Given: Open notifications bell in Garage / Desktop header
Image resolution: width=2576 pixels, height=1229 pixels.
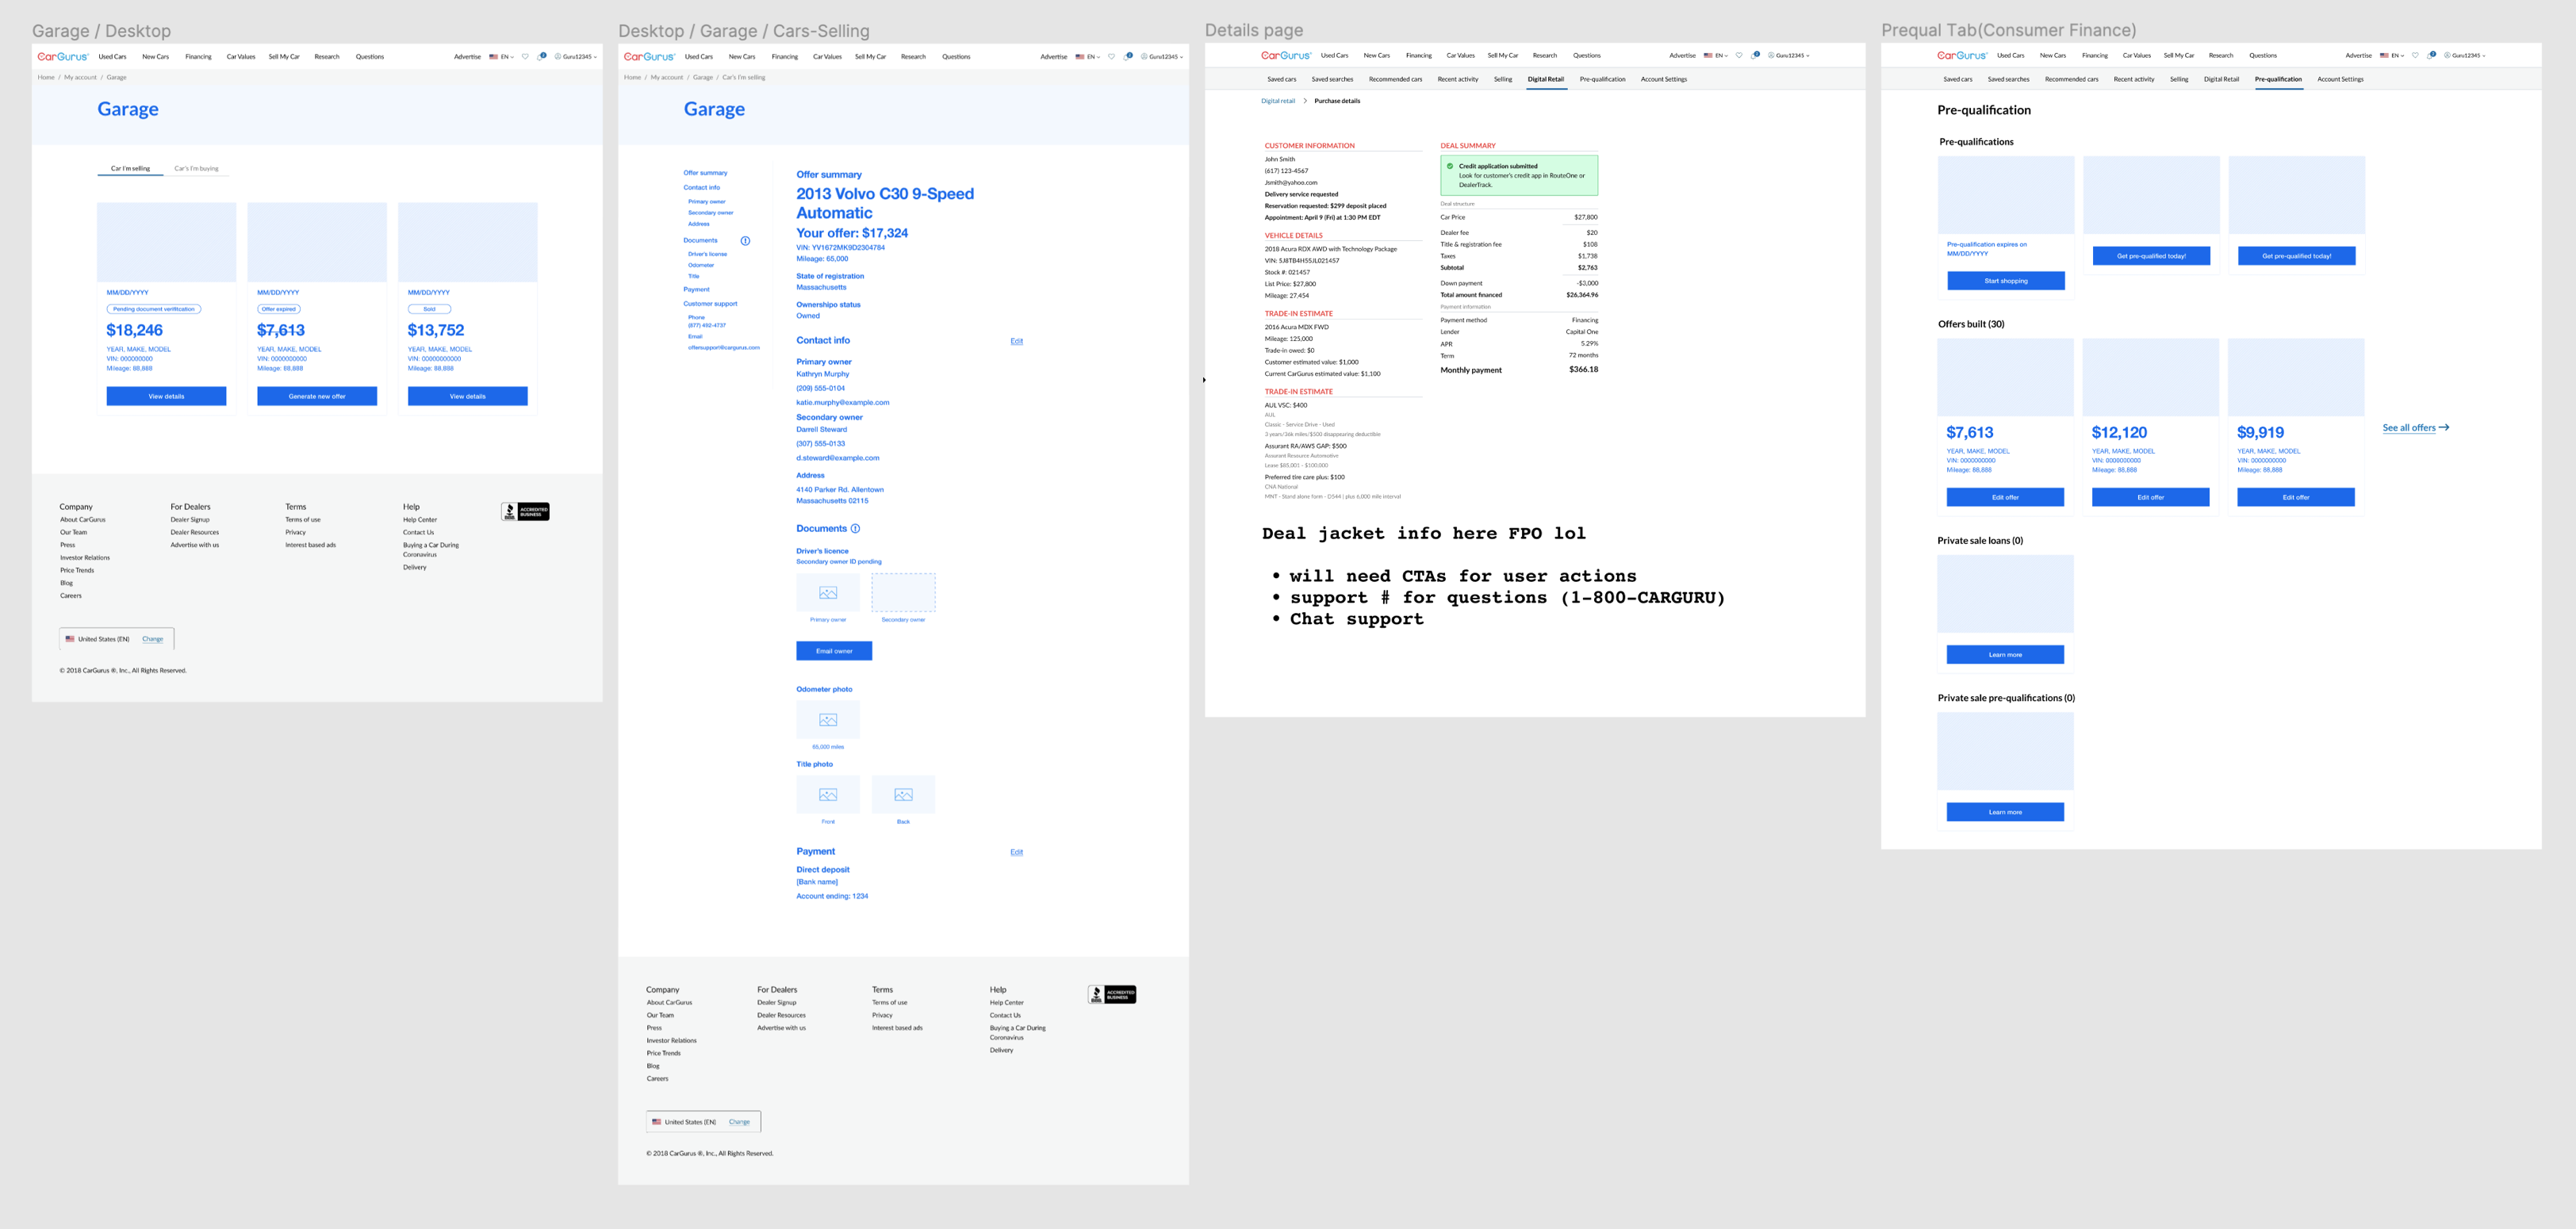Looking at the screenshot, I should coord(541,57).
